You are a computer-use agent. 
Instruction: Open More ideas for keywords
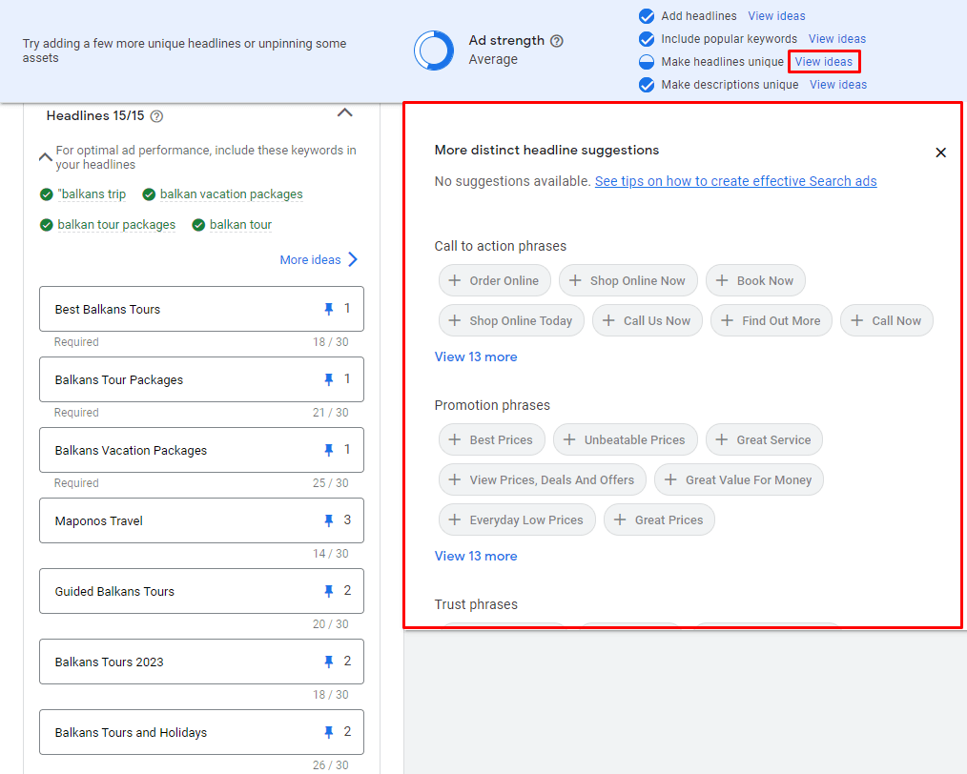click(x=310, y=260)
